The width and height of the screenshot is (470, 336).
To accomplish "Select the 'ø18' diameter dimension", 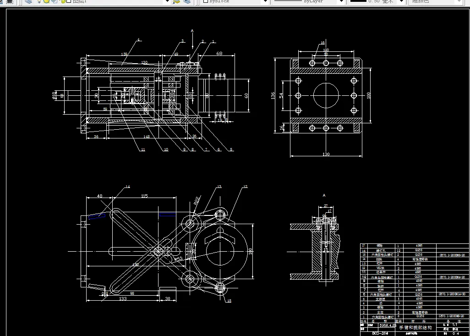I will tap(54, 96).
